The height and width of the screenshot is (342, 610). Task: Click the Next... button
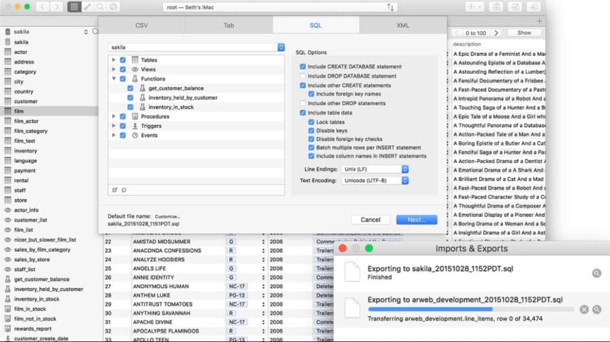point(416,219)
